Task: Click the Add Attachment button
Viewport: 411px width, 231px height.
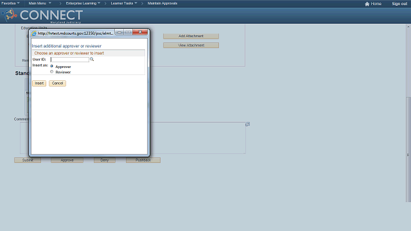Action: (191, 36)
